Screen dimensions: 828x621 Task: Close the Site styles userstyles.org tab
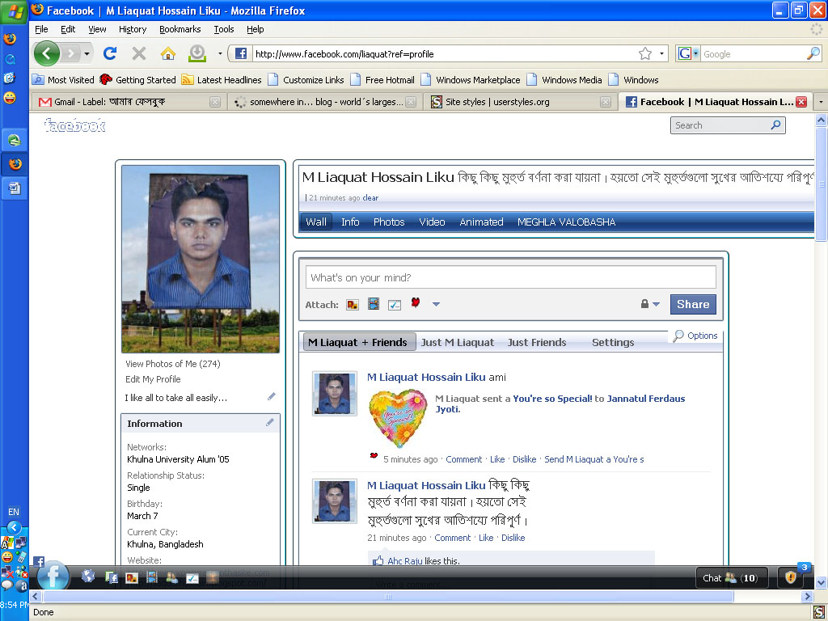606,102
